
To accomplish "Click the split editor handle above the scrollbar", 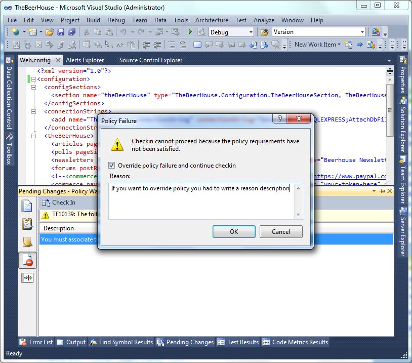I will (x=390, y=71).
